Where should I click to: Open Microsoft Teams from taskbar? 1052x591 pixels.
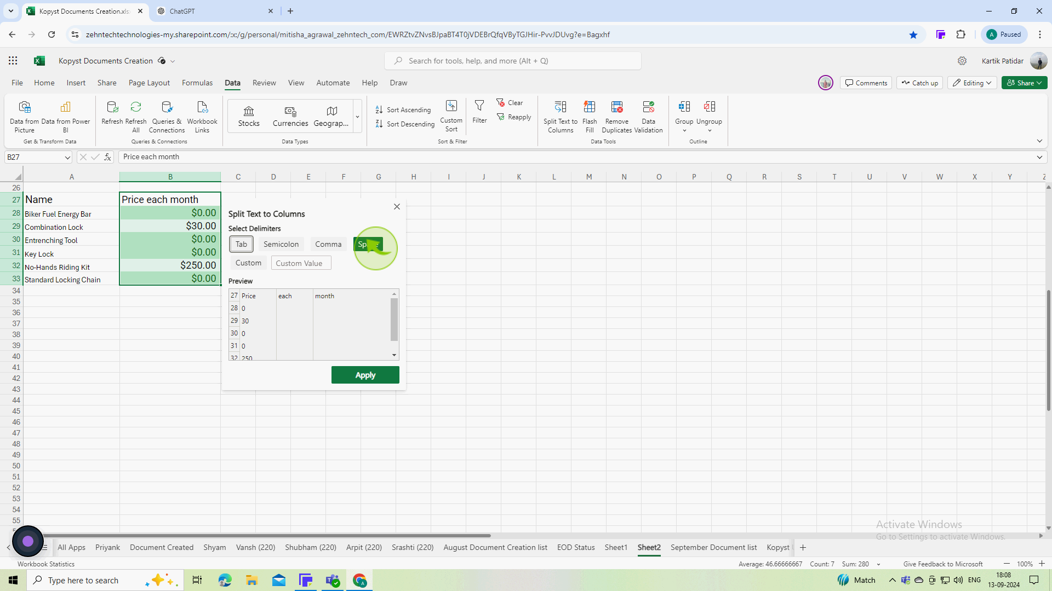(333, 580)
